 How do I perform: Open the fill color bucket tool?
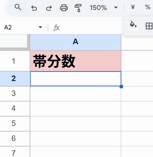click(x=133, y=25)
